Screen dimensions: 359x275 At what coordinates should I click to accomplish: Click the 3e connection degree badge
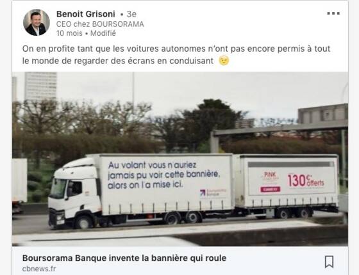tap(131, 14)
